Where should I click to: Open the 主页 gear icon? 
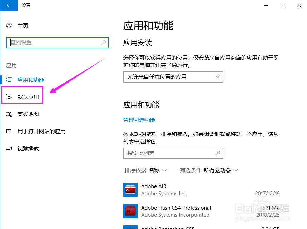coord(9,25)
